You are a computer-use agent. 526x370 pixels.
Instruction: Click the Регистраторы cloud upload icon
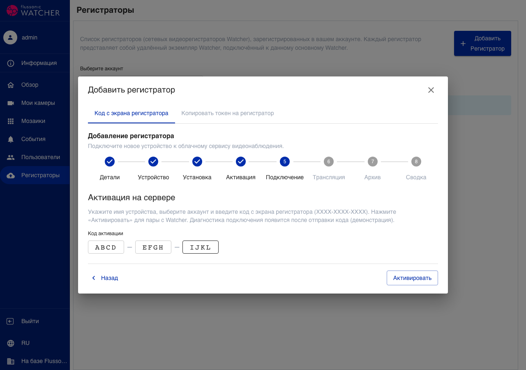point(11,176)
